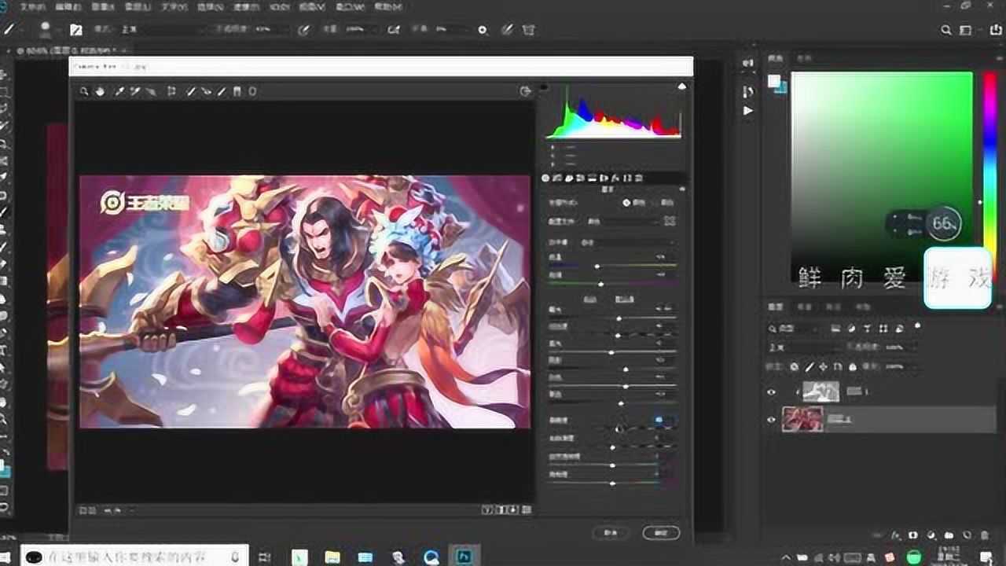Open the Actions panel play icon
Viewport: 1006px width, 566px height.
click(747, 111)
